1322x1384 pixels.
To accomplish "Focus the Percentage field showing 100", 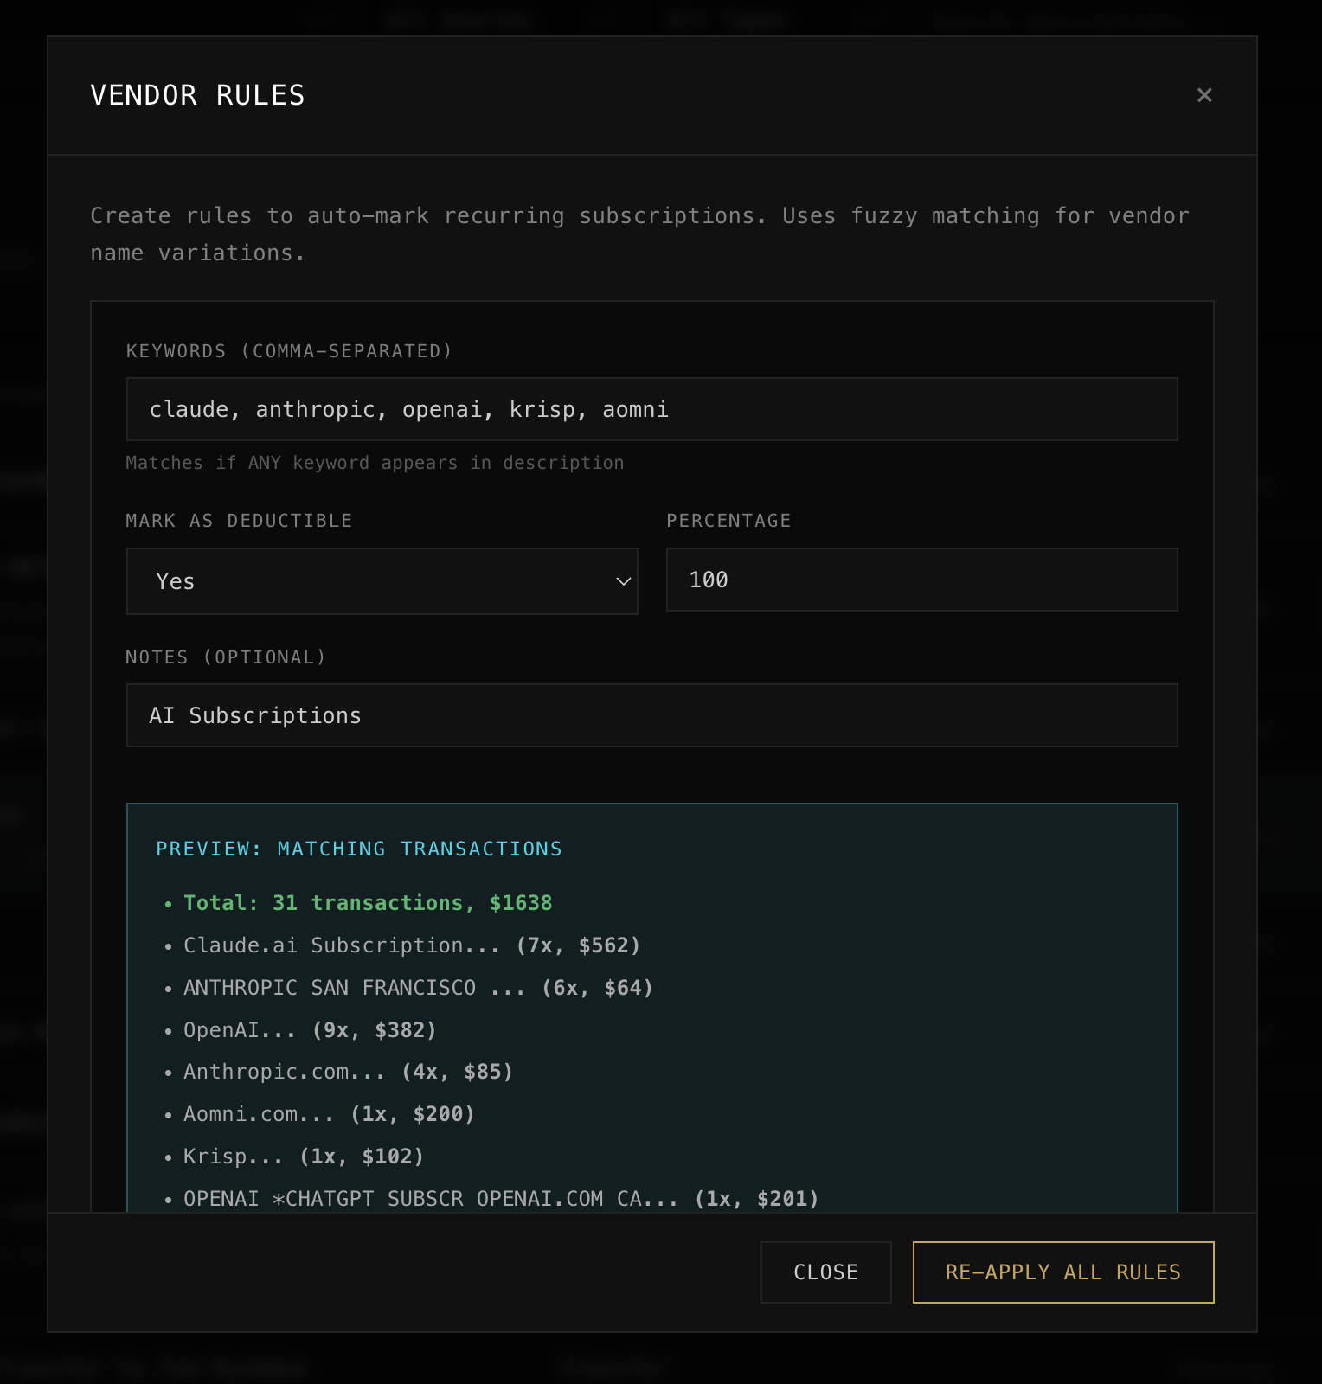I will pos(921,580).
